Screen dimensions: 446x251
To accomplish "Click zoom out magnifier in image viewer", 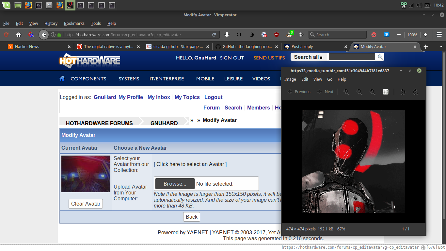I will pyautogui.click(x=359, y=92).
